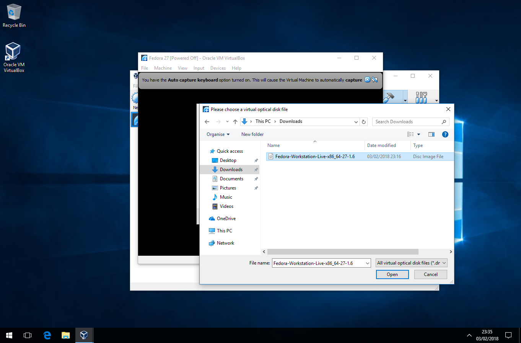The image size is (521, 343).
Task: Click the File name input box
Action: [x=317, y=263]
